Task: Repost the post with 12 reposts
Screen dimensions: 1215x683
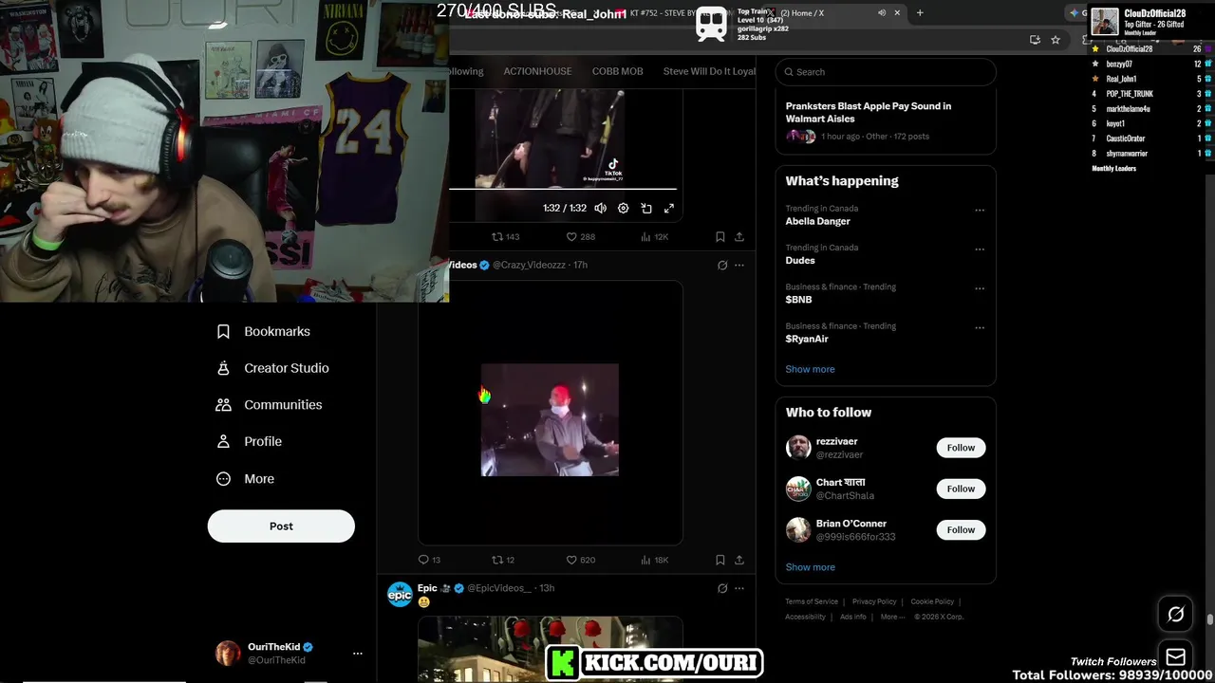Action: click(x=503, y=560)
